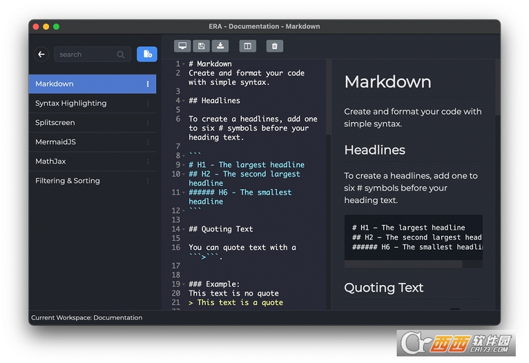Open the Syntax Highlighting note
The height and width of the screenshot is (363, 529).
click(x=93, y=103)
